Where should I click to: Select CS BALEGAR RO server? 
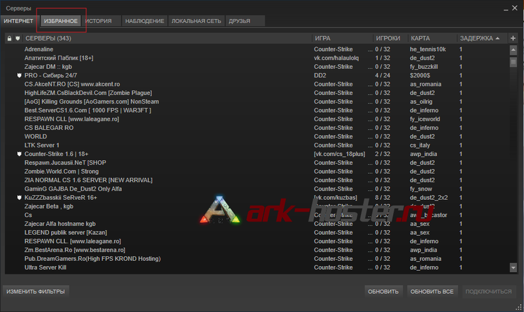(256, 128)
